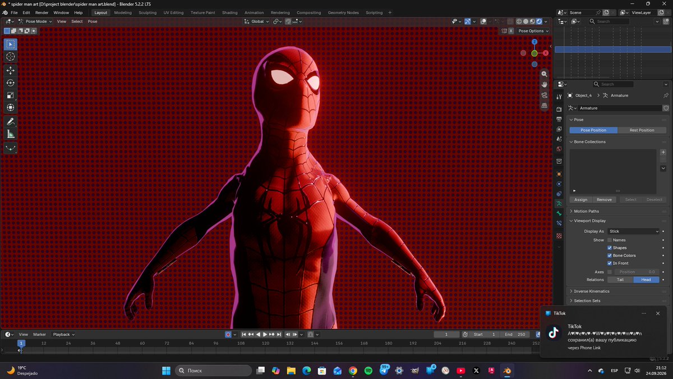Screen dimensions: 673x379
Task: Open the Texture properties tab
Action: [x=559, y=236]
